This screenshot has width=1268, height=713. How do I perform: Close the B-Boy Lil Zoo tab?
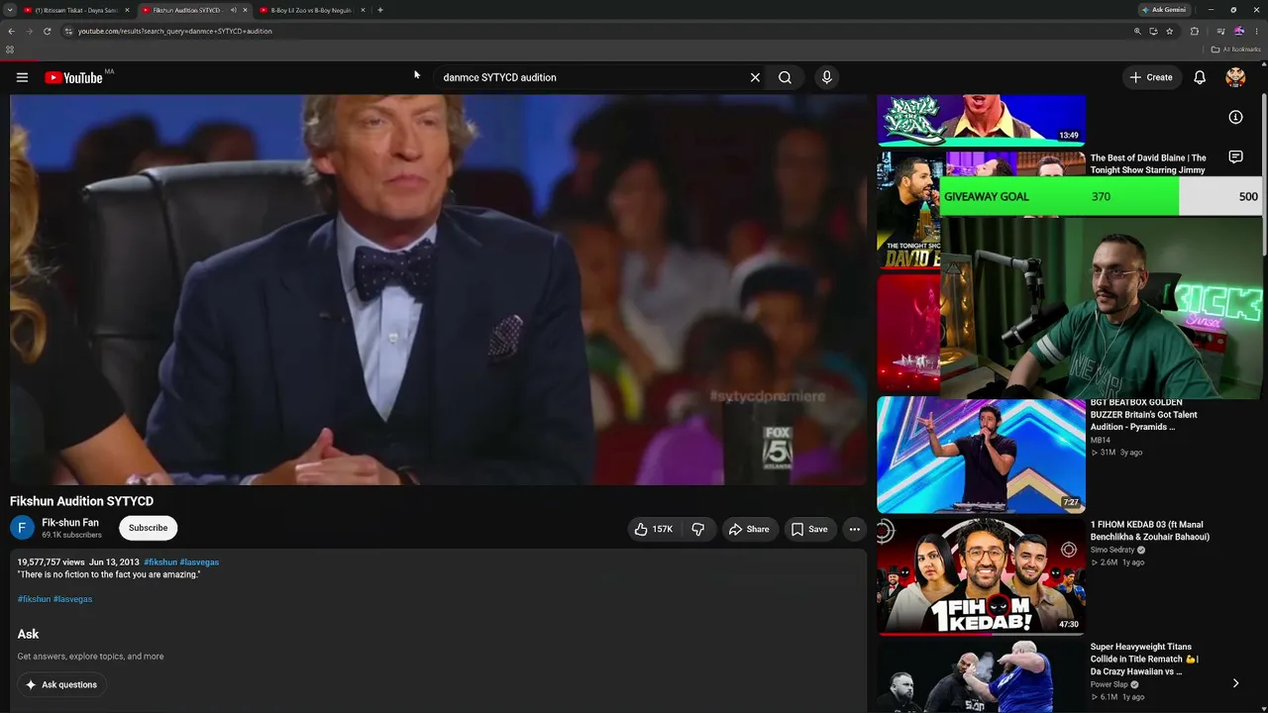coord(363,10)
